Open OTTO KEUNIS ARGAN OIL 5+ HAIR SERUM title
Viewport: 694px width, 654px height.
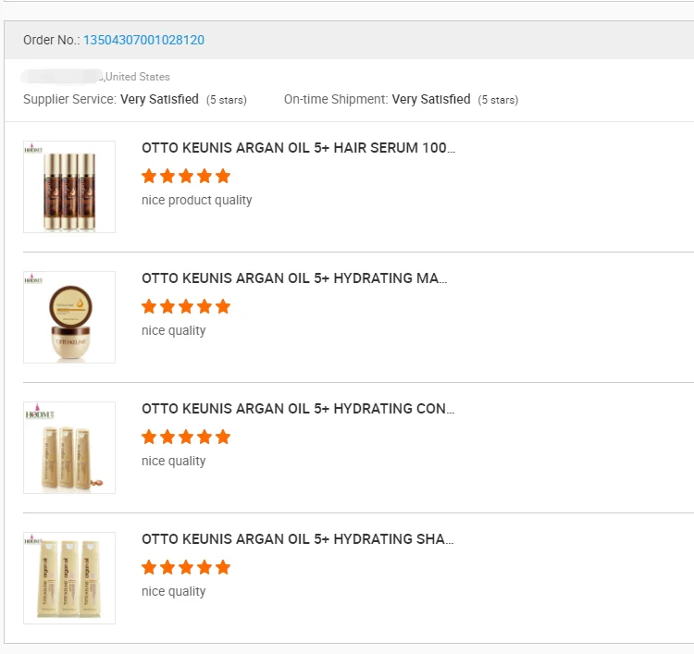pos(298,148)
